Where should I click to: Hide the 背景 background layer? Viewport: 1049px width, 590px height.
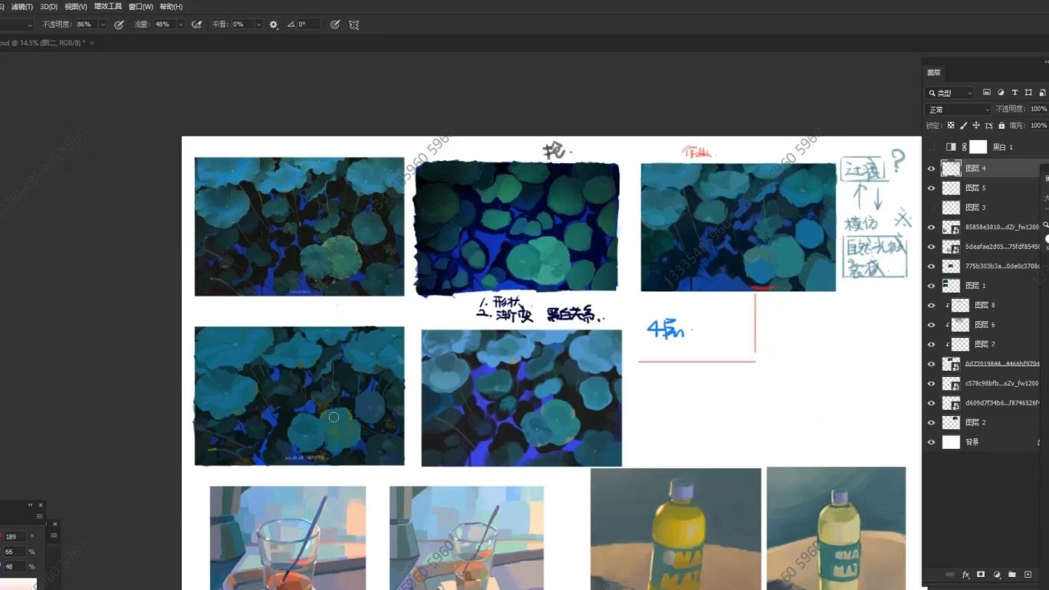[x=931, y=442]
